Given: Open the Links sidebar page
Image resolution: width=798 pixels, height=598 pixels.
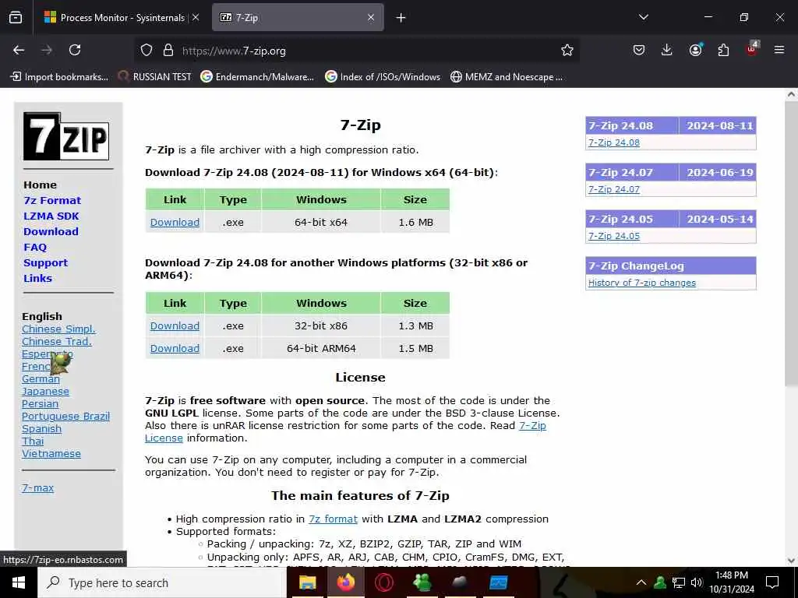Looking at the screenshot, I should 37,278.
